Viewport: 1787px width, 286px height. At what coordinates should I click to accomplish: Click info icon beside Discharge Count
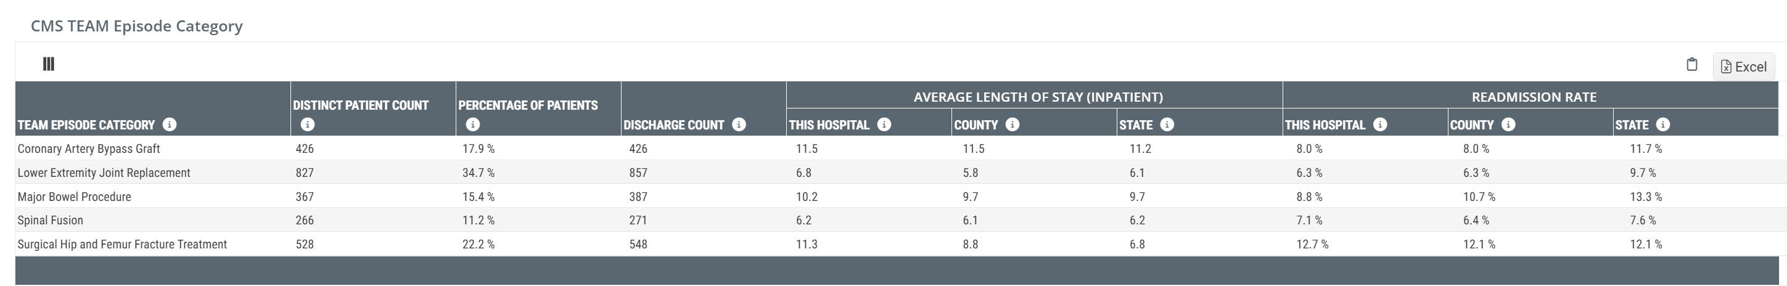(739, 125)
